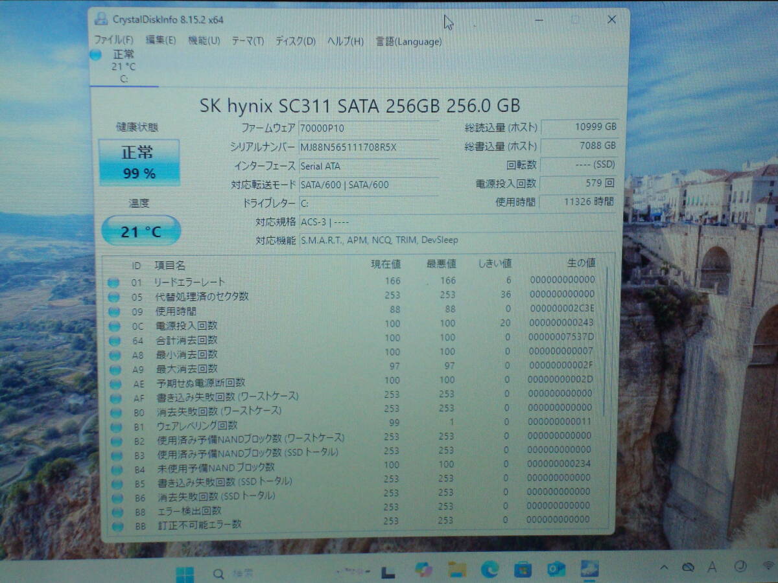Click the status circle for 訂正不可能エラー数

point(117,527)
